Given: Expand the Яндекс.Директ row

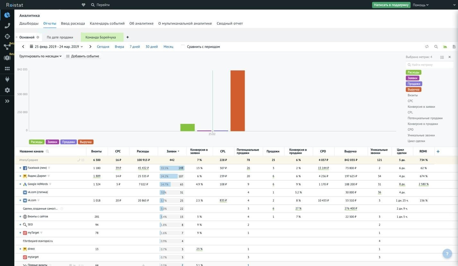Looking at the screenshot, I should (x=20, y=176).
